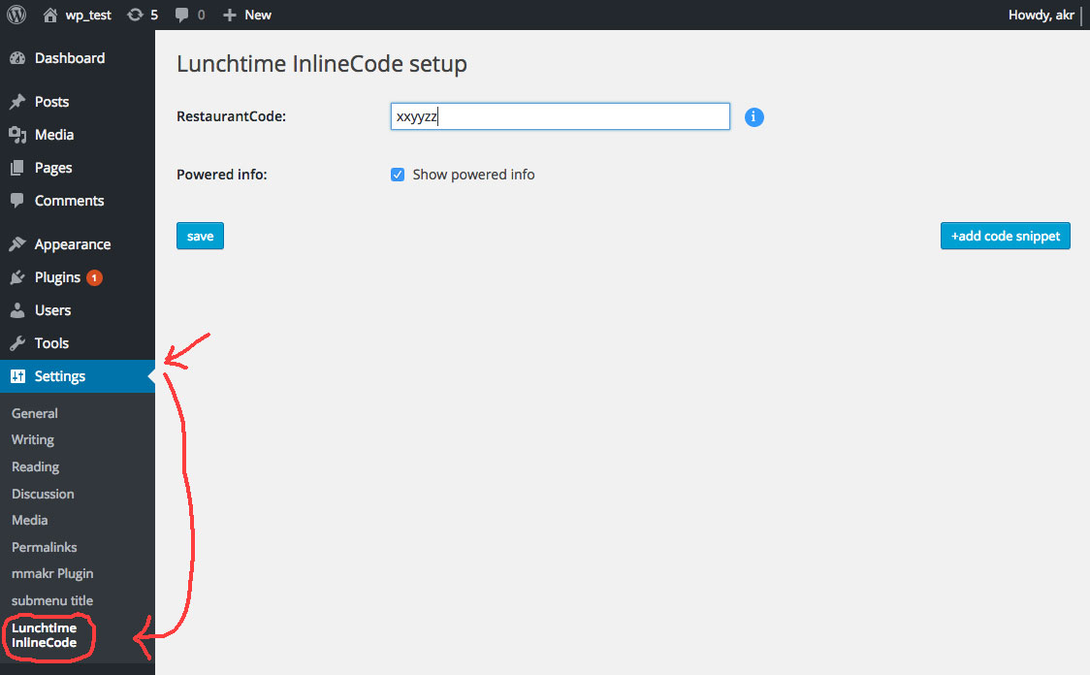Open the Tools menu
Viewport: 1090px width, 675px height.
click(x=51, y=343)
